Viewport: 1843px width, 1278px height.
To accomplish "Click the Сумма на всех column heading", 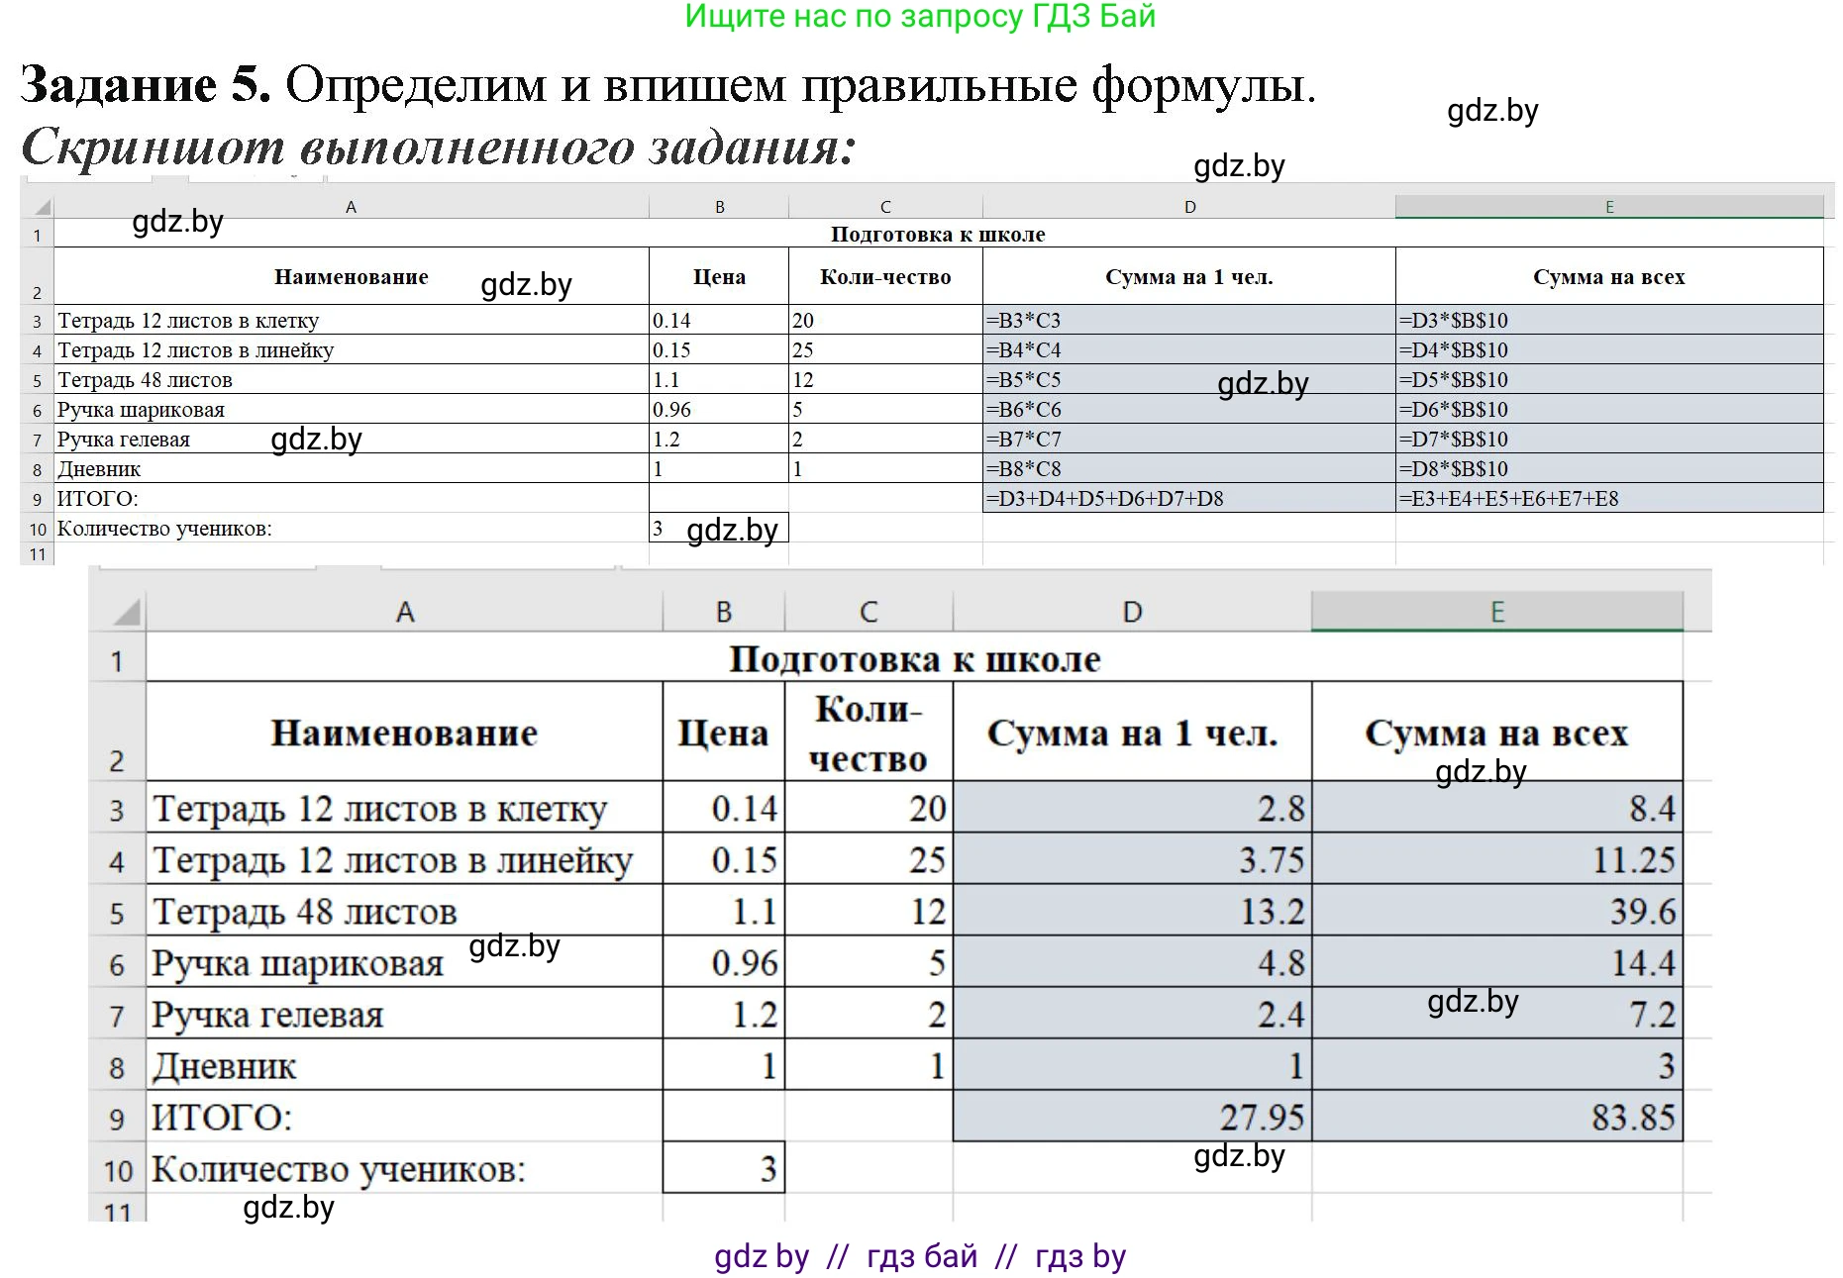I will (1495, 735).
